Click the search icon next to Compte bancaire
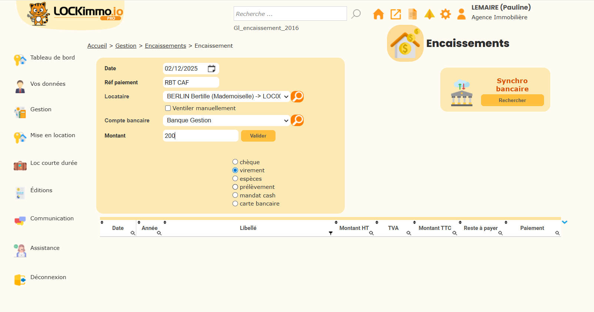The height and width of the screenshot is (312, 594). point(297,121)
